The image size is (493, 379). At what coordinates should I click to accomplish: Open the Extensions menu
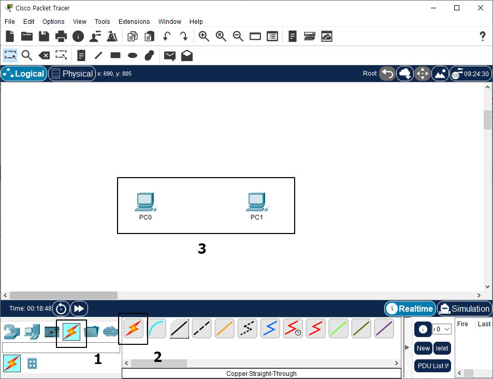(134, 21)
